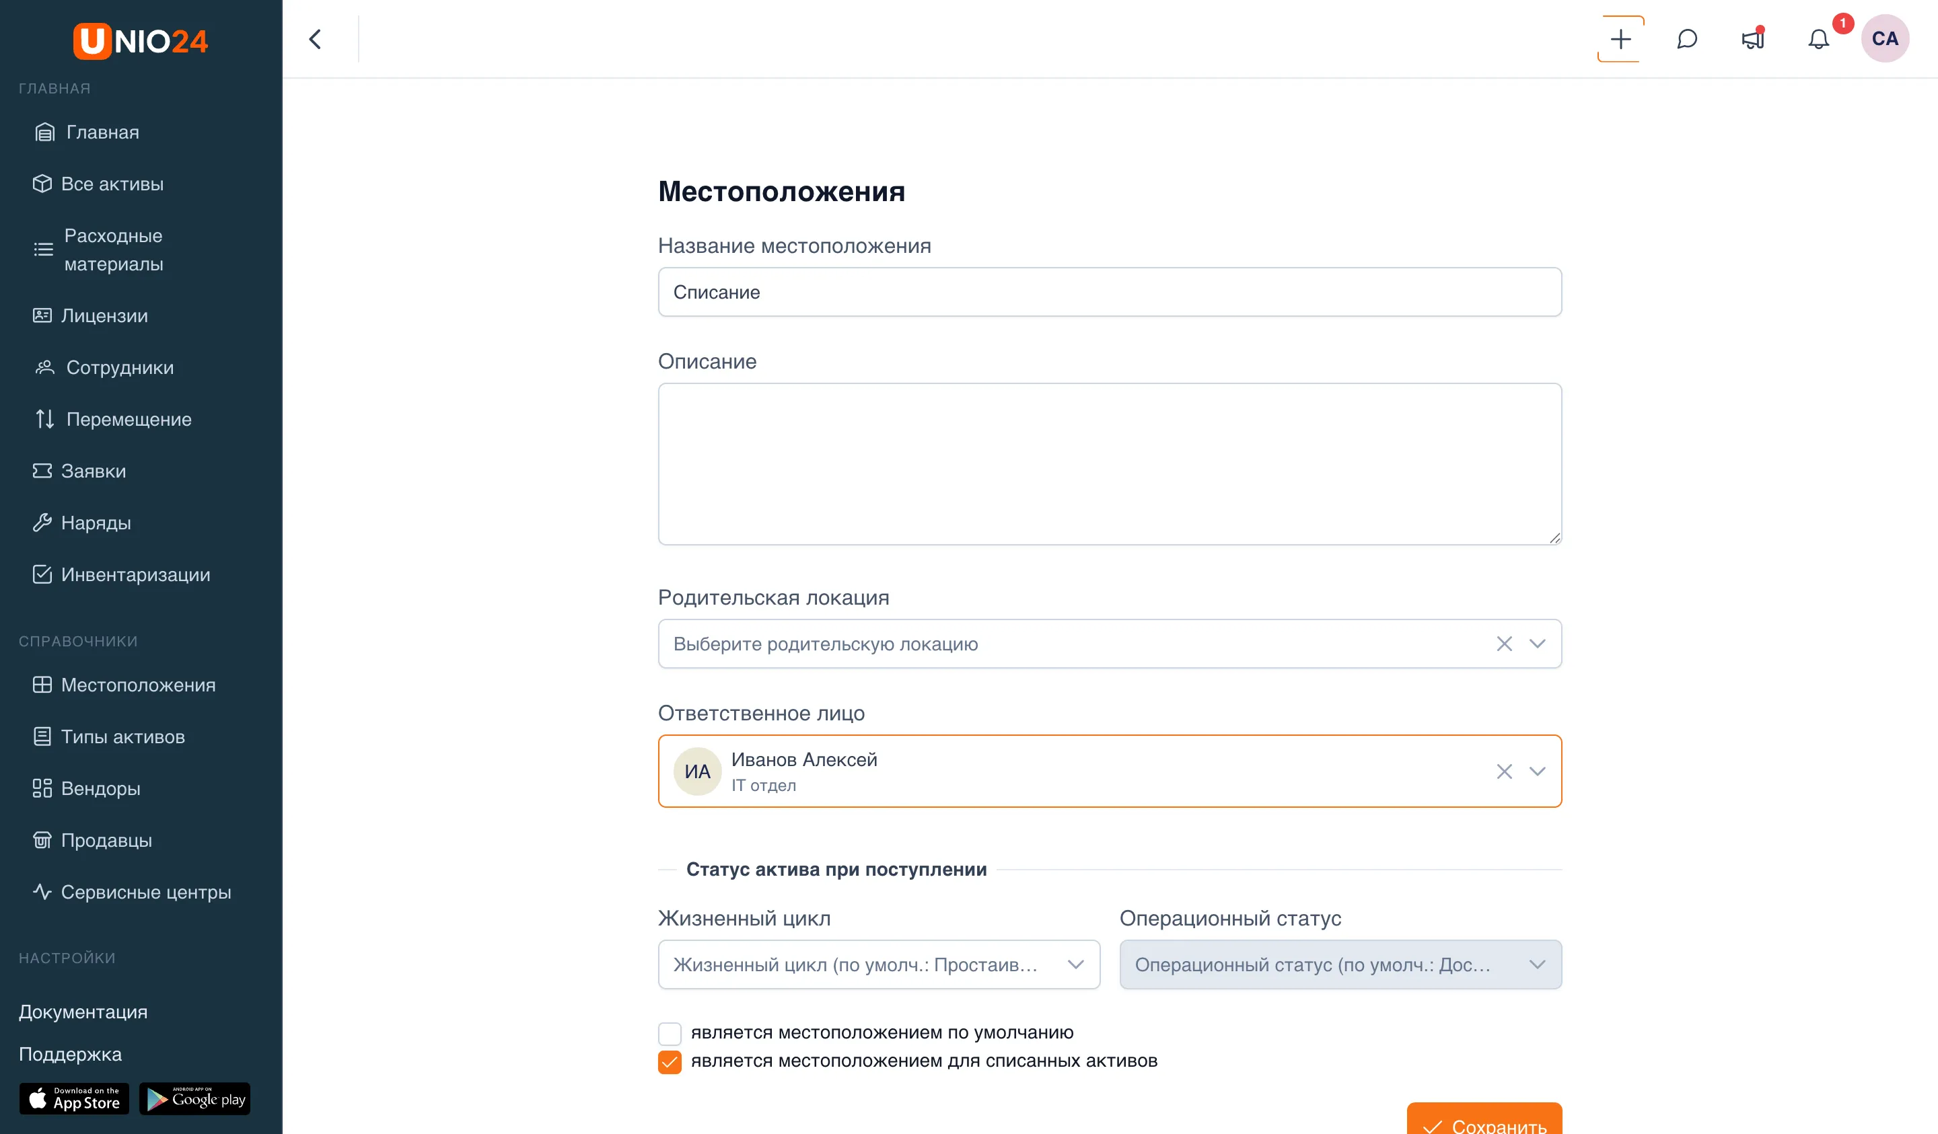Click the ИА avatar in responsible field

coord(696,771)
